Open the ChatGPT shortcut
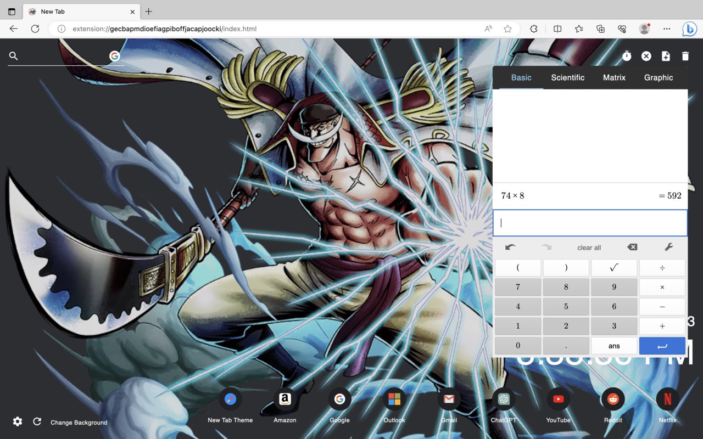 coord(504,406)
